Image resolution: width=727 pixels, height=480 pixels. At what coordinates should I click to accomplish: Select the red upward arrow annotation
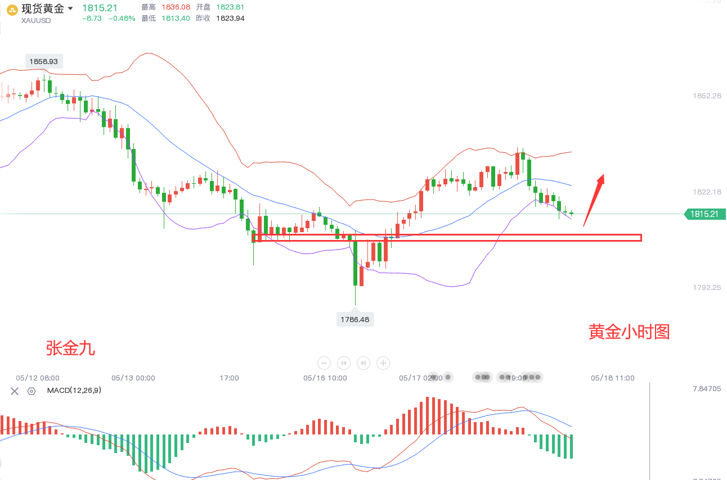pyautogui.click(x=594, y=200)
